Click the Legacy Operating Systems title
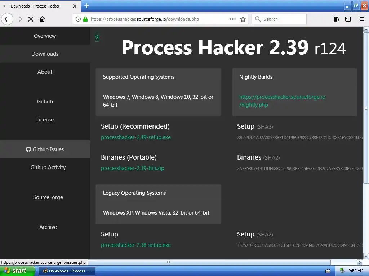Viewport: 369px width, 276px height. click(134, 193)
